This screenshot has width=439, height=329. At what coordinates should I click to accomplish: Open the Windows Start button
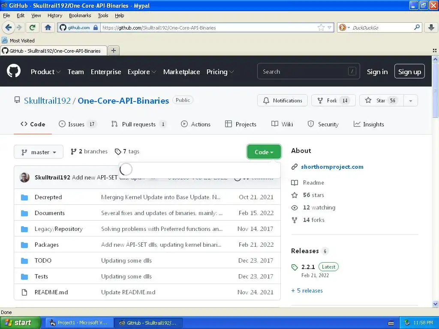[x=20, y=323]
